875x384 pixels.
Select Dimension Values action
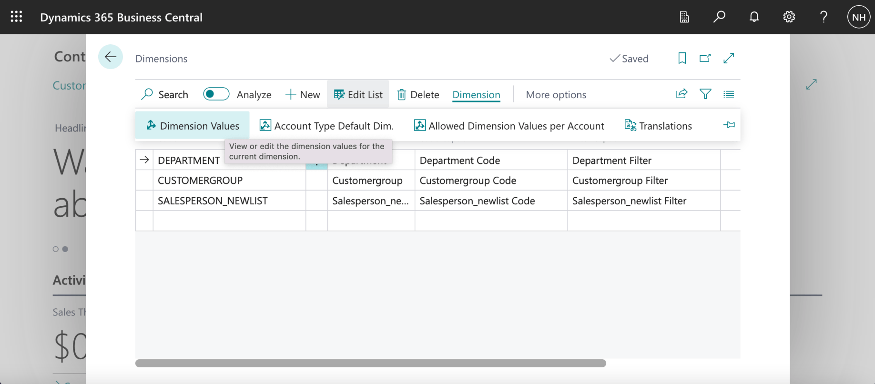[193, 126]
